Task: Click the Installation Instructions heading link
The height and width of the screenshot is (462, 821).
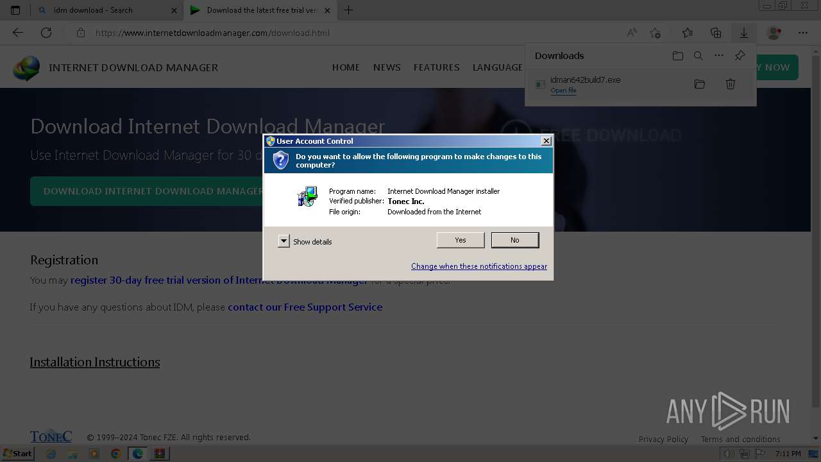Action: pyautogui.click(x=95, y=362)
